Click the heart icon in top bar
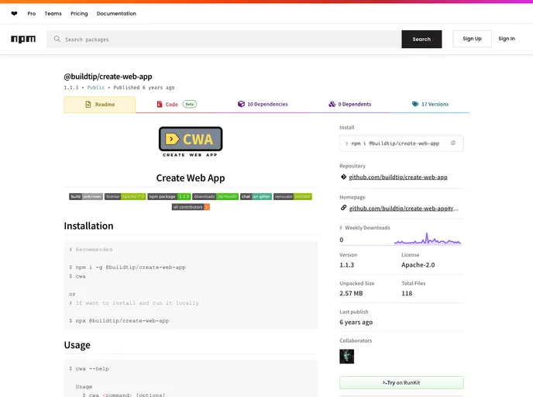The height and width of the screenshot is (397, 533). tap(14, 14)
